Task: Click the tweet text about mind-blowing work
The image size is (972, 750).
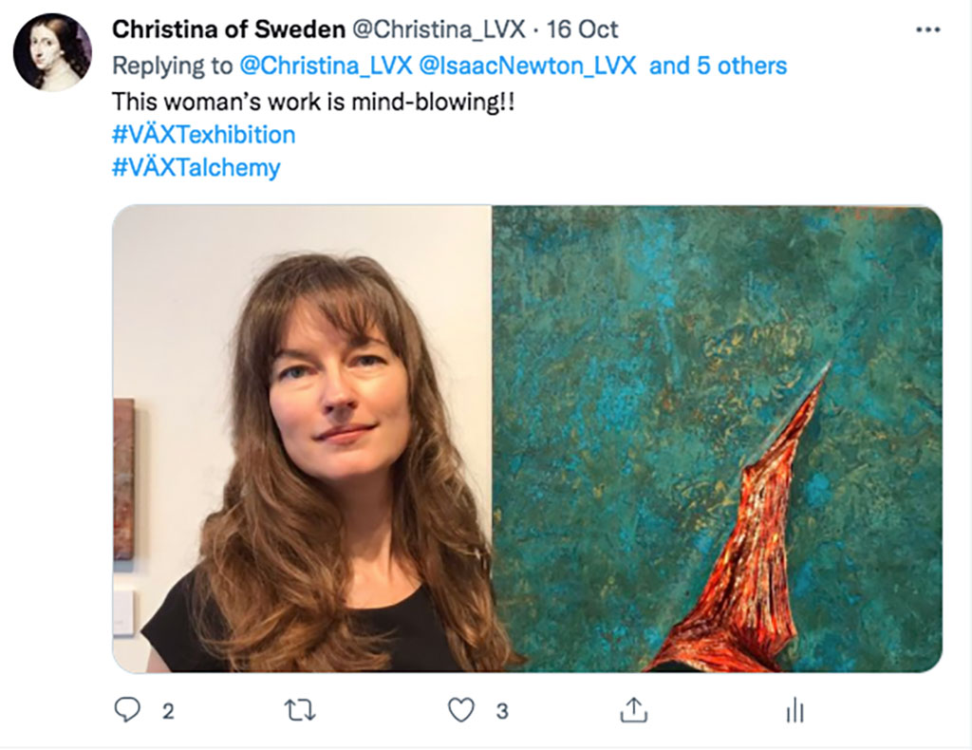Action: click(313, 102)
